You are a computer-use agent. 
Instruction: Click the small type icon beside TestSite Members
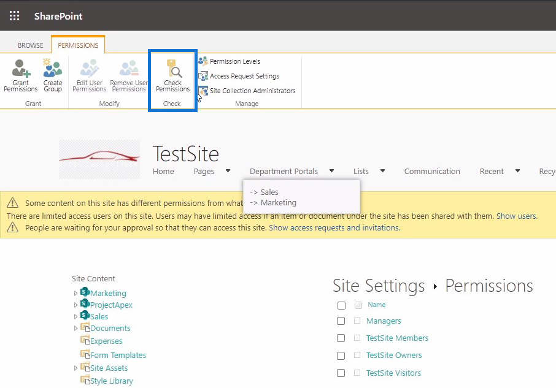(x=357, y=338)
